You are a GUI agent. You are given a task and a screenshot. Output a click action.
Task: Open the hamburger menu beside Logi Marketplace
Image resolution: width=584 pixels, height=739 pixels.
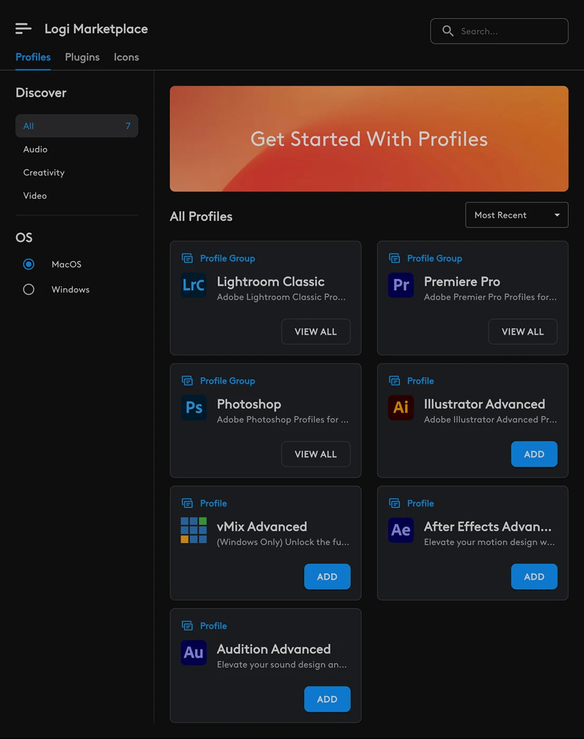coord(23,29)
